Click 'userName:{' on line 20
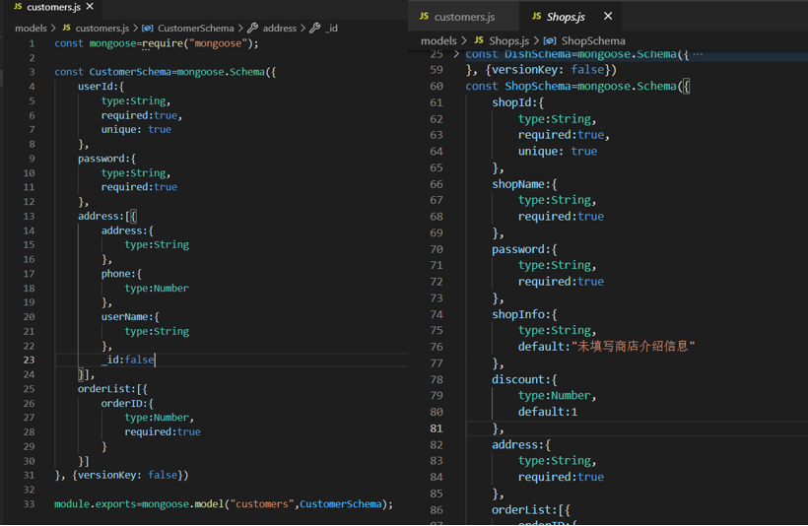The height and width of the screenshot is (526, 808). tap(130, 317)
